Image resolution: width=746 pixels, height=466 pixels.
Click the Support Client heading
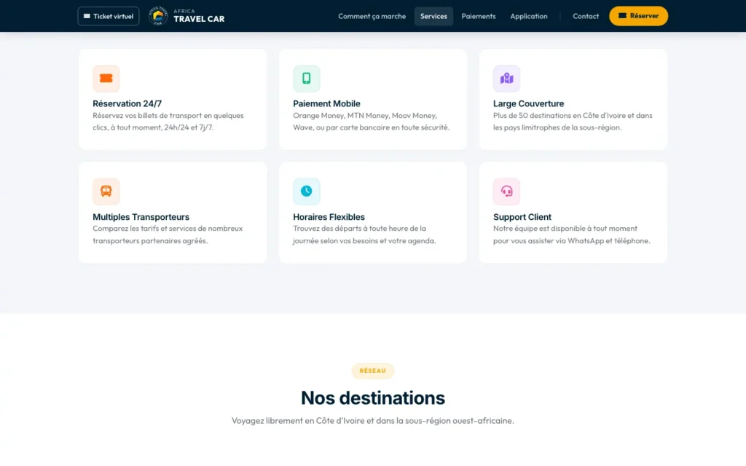pos(522,217)
